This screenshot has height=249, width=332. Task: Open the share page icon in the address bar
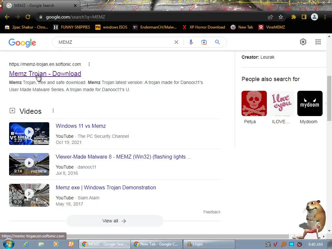(270, 17)
